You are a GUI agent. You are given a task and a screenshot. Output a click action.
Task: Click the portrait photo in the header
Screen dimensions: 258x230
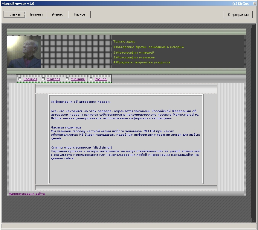[24, 52]
